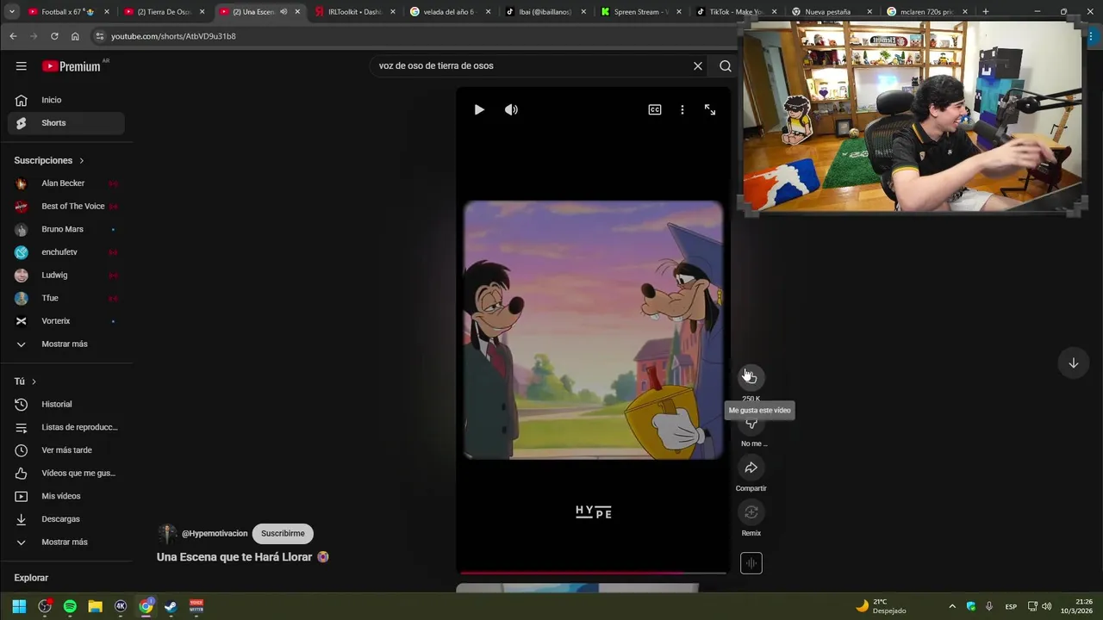1103x620 pixels.
Task: Run search with magnifying glass
Action: pos(725,65)
